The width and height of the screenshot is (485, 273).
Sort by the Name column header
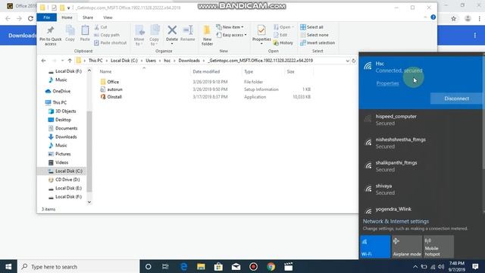[x=105, y=71]
